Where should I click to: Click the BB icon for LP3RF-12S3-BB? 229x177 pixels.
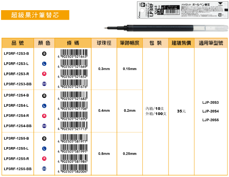pos(44,84)
